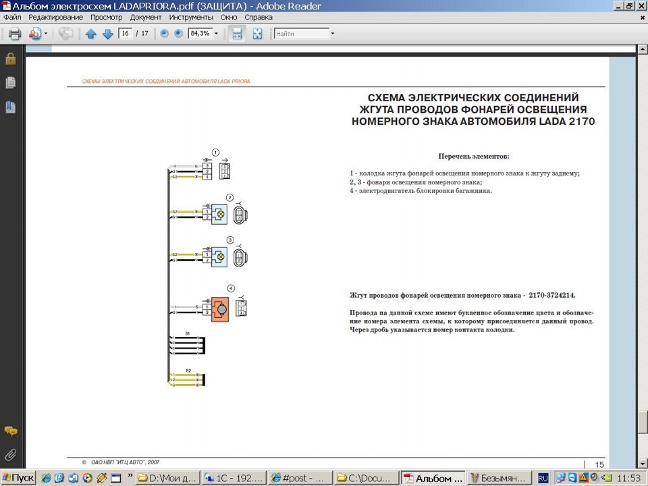Click the orange header "СХЕМЫ ЭЛЕКТРИЧЕСКИХ СОЕДИНЕНИЙ АВТОМОБИЛЯ LADA PRIORA"
The image size is (648, 486).
(166, 82)
